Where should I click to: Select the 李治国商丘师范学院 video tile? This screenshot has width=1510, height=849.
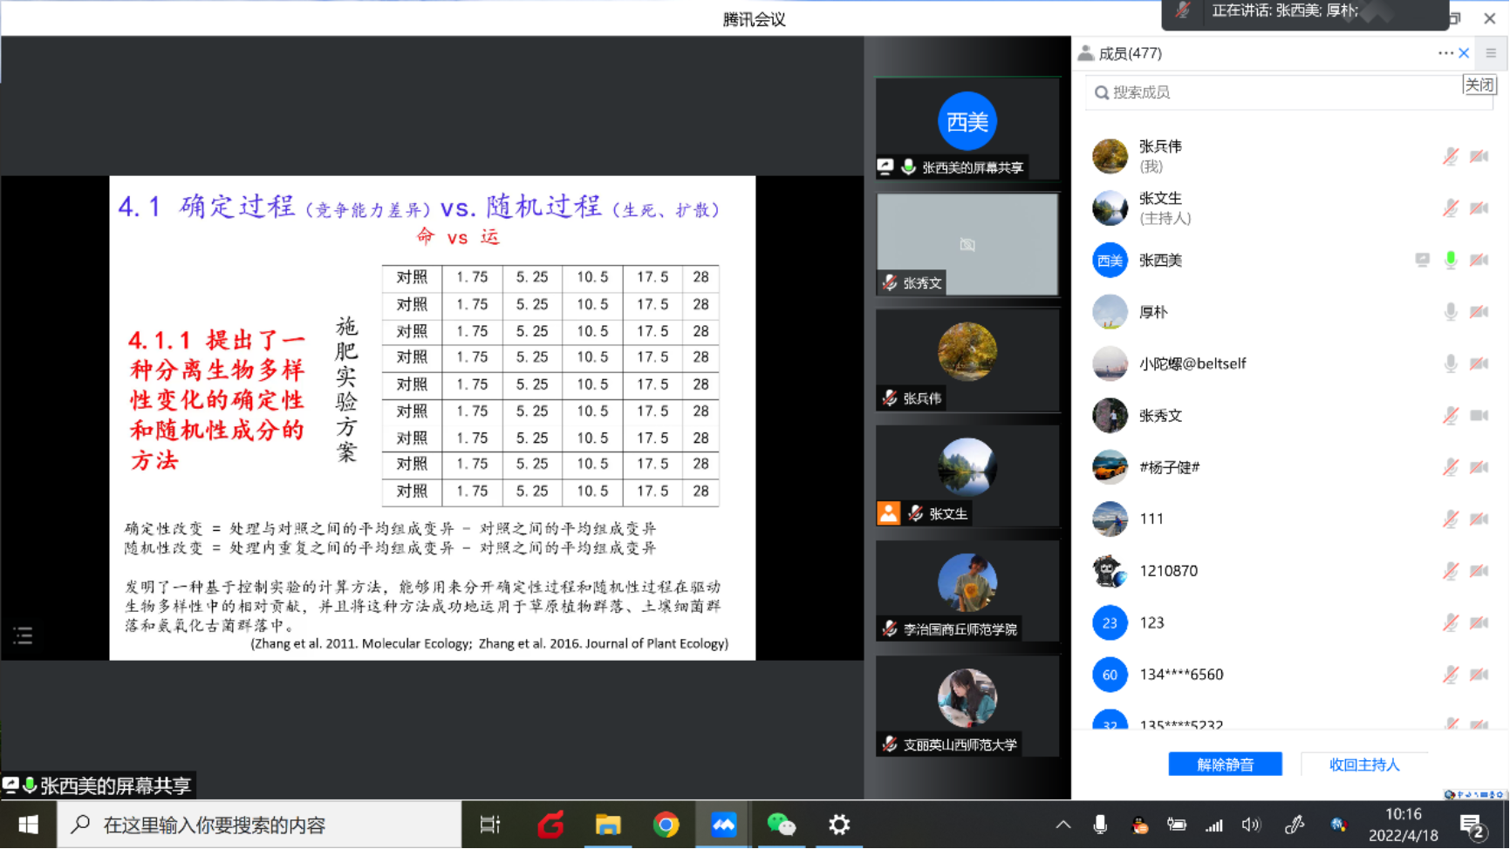click(967, 591)
